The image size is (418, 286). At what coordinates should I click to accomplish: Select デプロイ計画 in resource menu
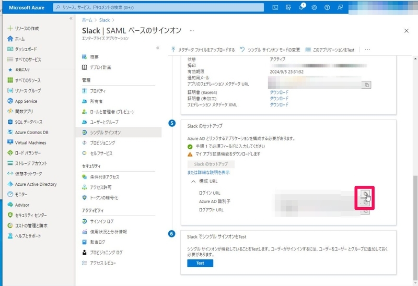[97, 67]
